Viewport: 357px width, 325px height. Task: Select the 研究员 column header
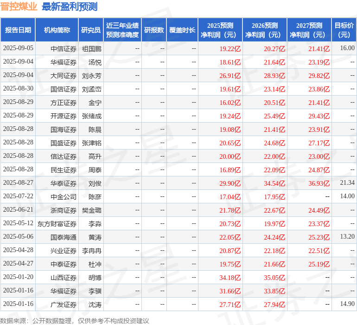pos(91,30)
